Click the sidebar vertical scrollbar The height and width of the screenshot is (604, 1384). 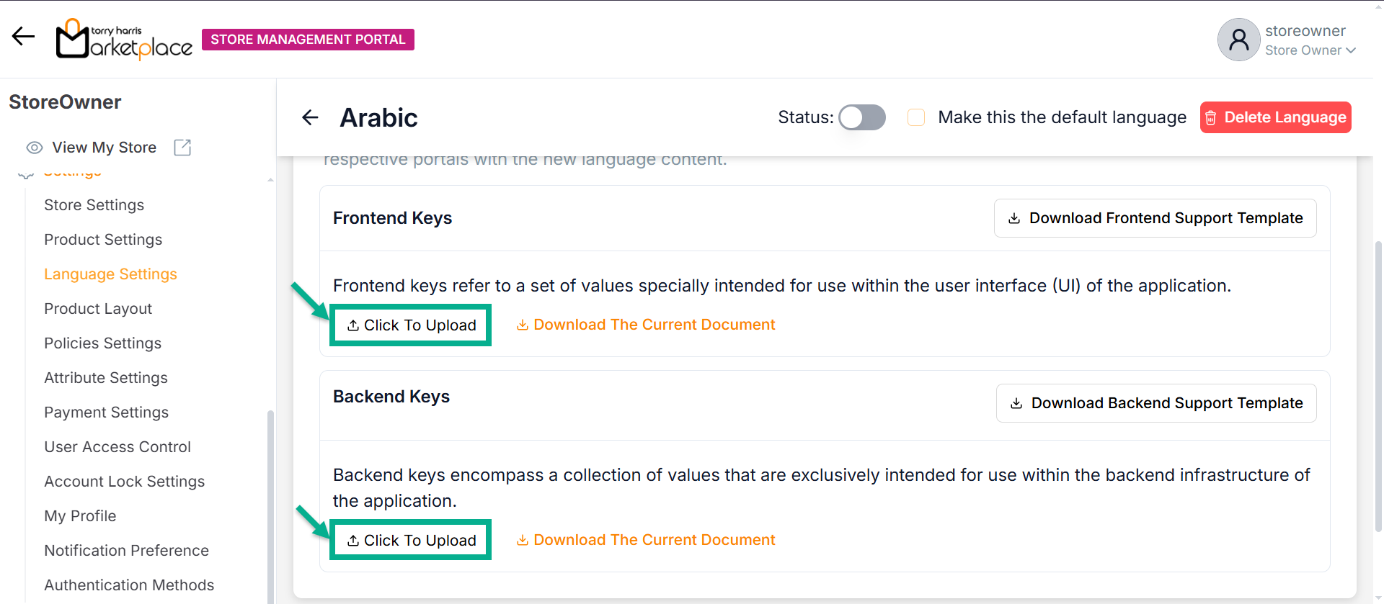tap(270, 504)
